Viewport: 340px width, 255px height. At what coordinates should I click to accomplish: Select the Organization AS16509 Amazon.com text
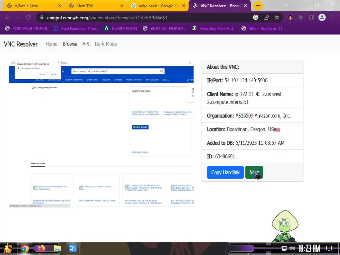pos(249,116)
